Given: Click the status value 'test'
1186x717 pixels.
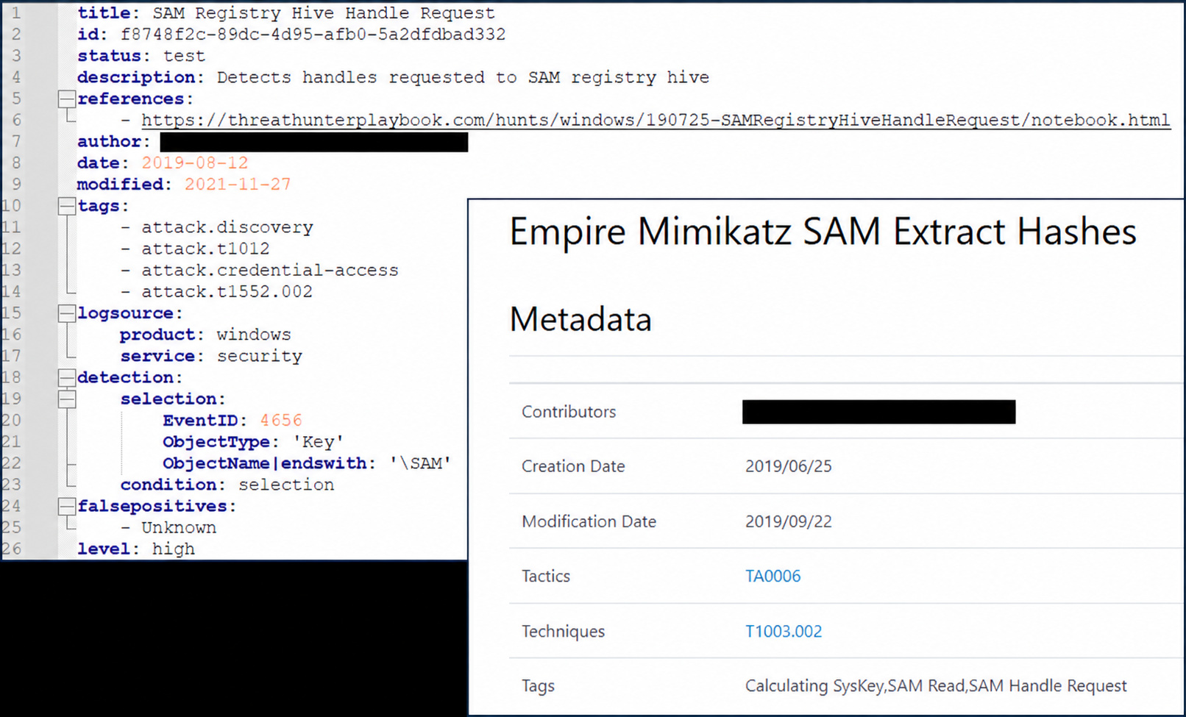Looking at the screenshot, I should (184, 56).
